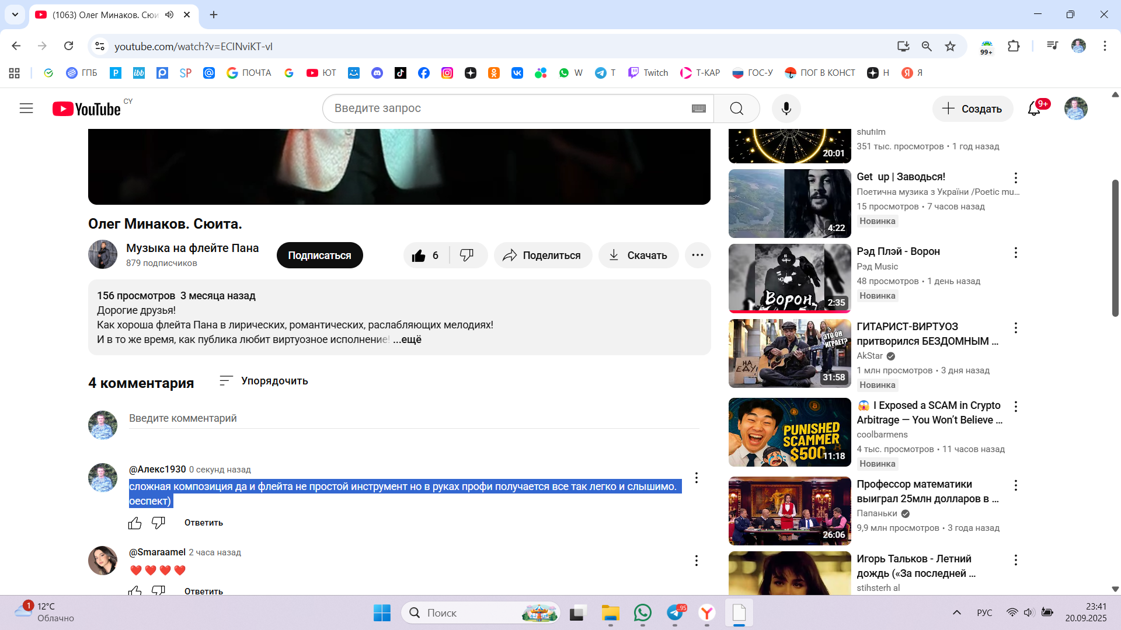Open the Twitch bookmark

(x=648, y=73)
